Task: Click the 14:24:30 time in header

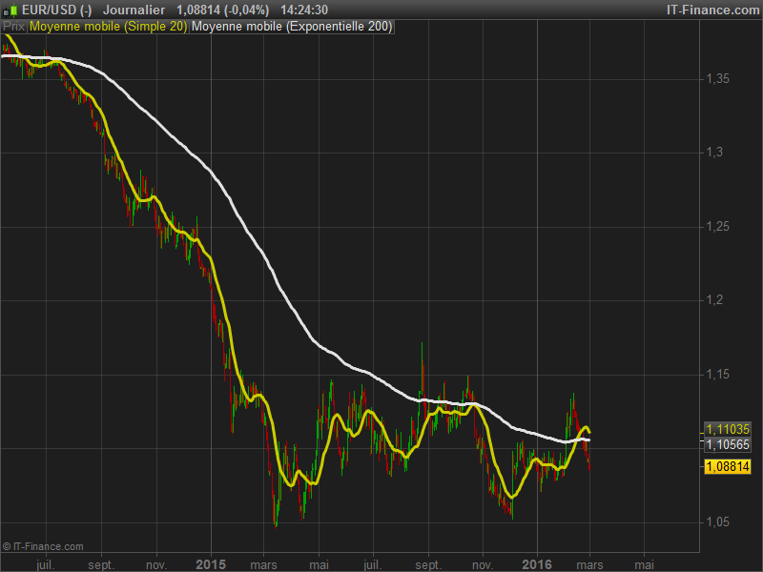Action: 304,10
